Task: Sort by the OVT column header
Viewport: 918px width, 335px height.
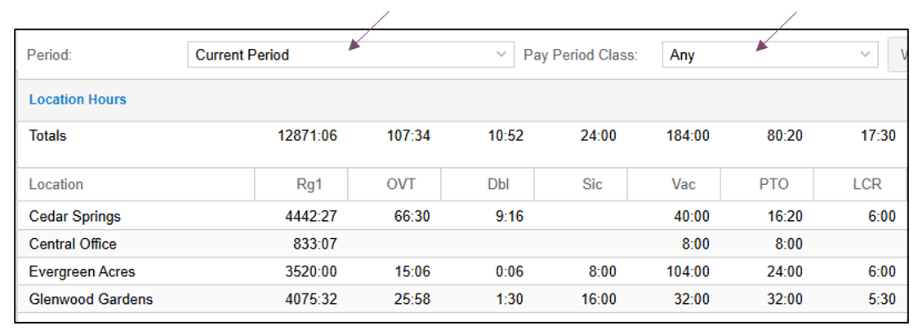Action: pyautogui.click(x=394, y=185)
